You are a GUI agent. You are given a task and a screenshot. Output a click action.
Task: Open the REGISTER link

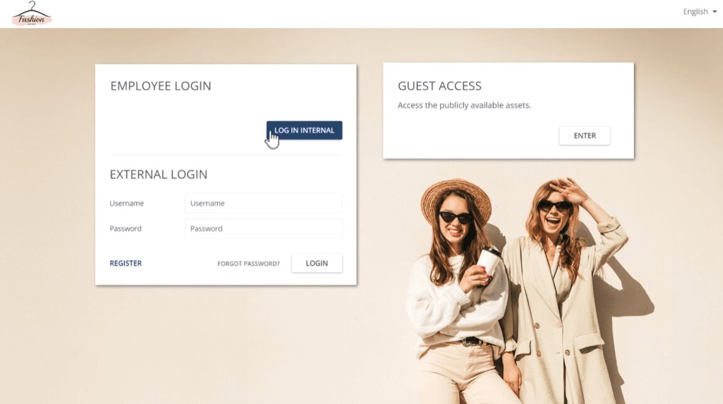(126, 263)
